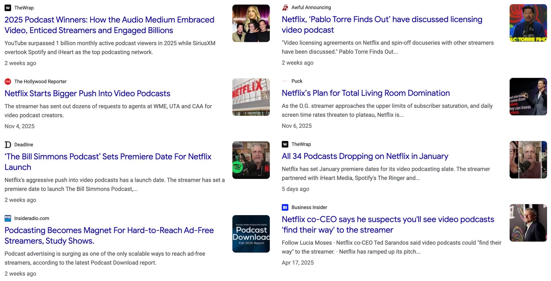
Task: Click snippet 'As the O.G. streamer approaches'
Action: 387,110
